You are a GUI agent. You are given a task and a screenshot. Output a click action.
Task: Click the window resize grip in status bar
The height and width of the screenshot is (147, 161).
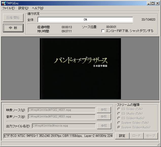tap(158, 144)
